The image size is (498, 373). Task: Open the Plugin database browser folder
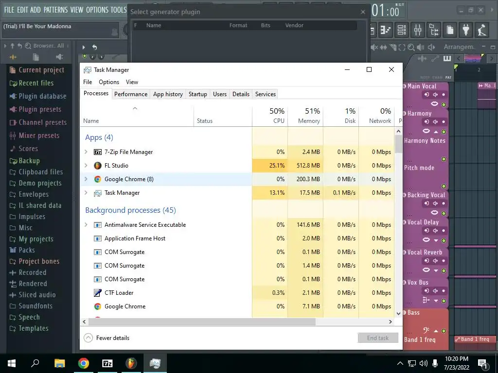tap(38, 96)
